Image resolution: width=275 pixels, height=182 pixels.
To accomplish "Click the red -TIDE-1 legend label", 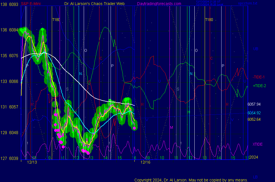I will (258, 77).
